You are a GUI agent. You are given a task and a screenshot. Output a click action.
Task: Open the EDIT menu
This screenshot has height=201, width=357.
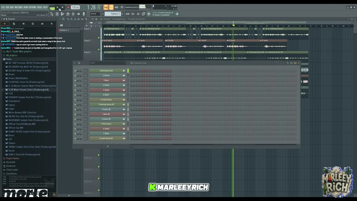pyautogui.click(x=8, y=7)
